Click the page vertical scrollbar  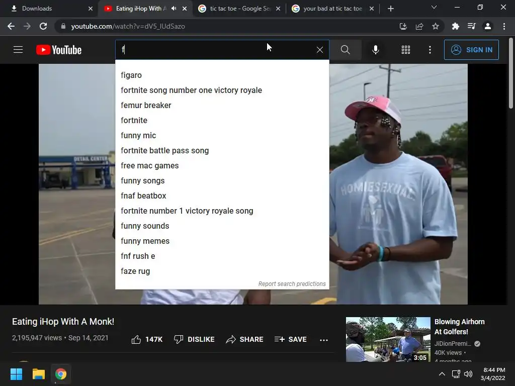click(x=511, y=73)
